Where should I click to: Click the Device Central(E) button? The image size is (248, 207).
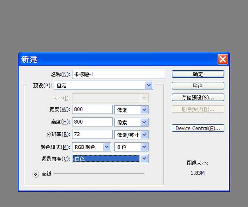198,128
